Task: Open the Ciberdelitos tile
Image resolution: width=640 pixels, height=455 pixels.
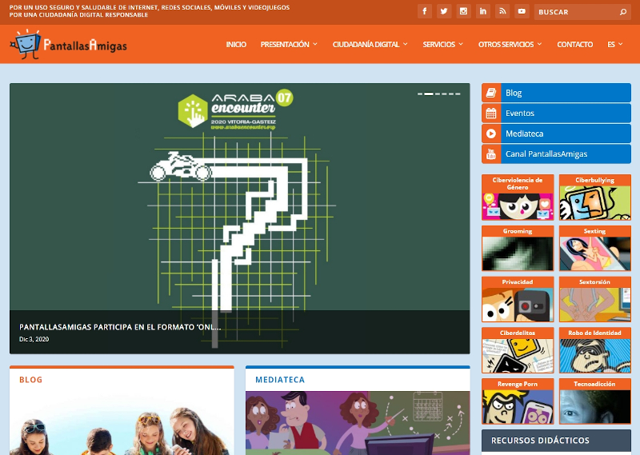Action: pyautogui.click(x=518, y=350)
